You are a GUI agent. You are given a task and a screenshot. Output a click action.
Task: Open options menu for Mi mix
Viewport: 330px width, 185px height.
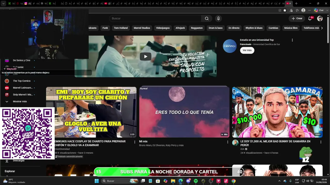click(228, 142)
